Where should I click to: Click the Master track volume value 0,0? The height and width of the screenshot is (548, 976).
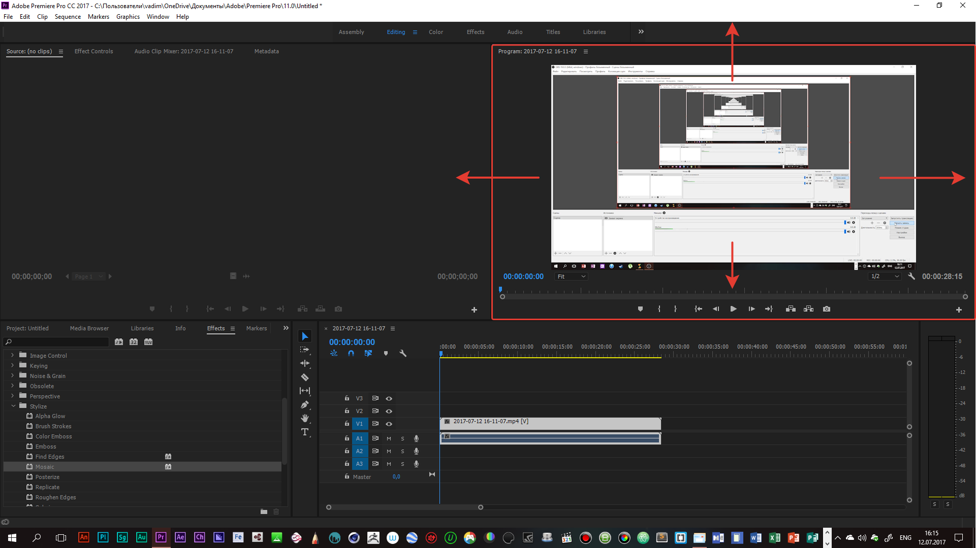pos(396,476)
